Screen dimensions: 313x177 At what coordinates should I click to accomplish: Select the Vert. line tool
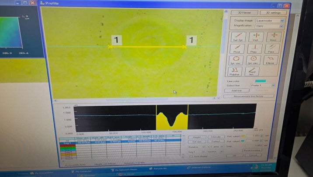256,37
